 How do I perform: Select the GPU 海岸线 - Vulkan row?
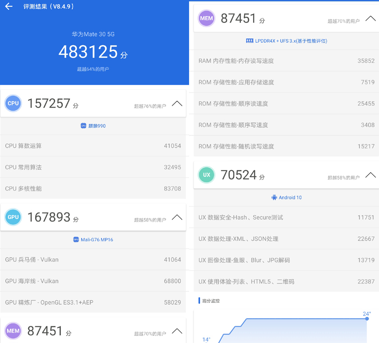click(x=93, y=281)
